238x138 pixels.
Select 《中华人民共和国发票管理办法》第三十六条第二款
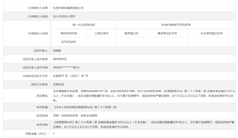(x=85, y=107)
